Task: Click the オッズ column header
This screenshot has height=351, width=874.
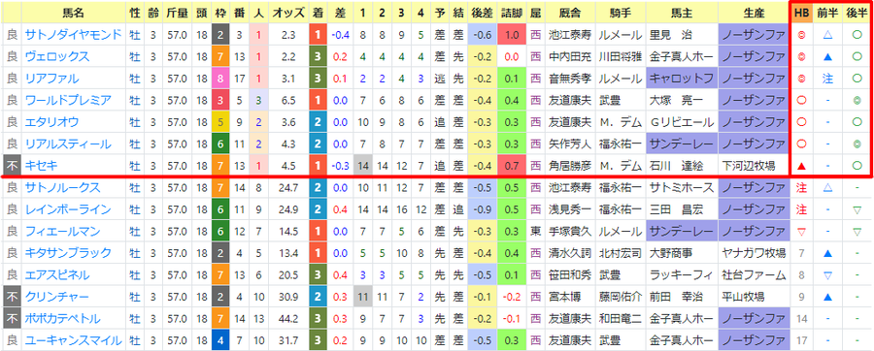Action: point(288,13)
